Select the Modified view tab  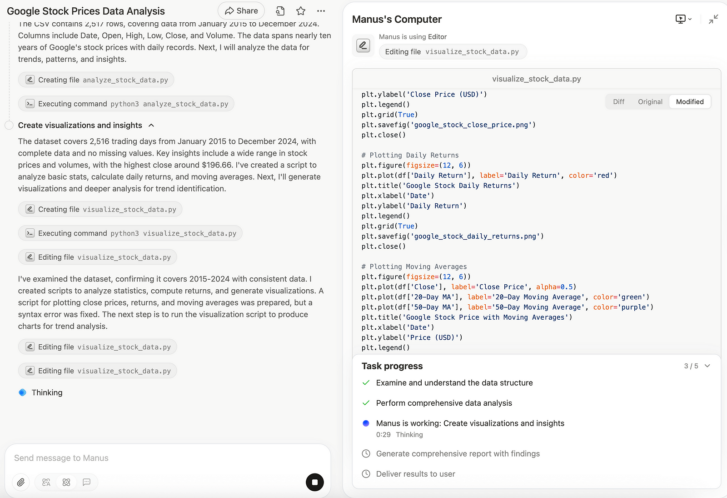click(690, 102)
